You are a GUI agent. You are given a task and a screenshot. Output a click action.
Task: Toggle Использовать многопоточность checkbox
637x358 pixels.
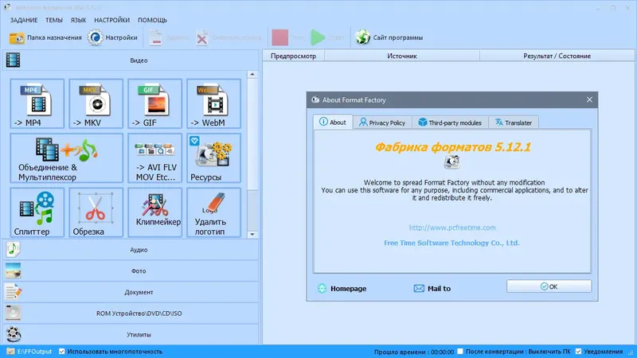pyautogui.click(x=62, y=352)
